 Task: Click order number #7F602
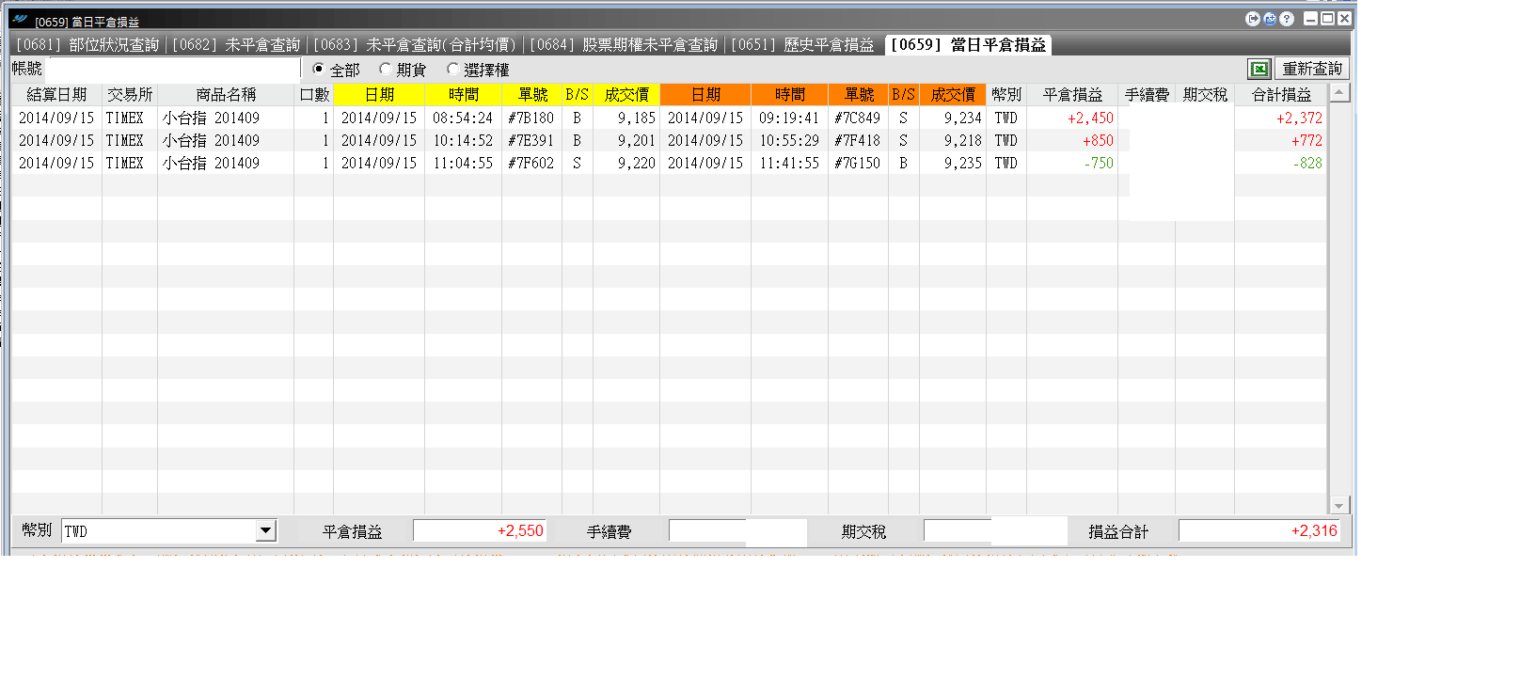coord(531,164)
